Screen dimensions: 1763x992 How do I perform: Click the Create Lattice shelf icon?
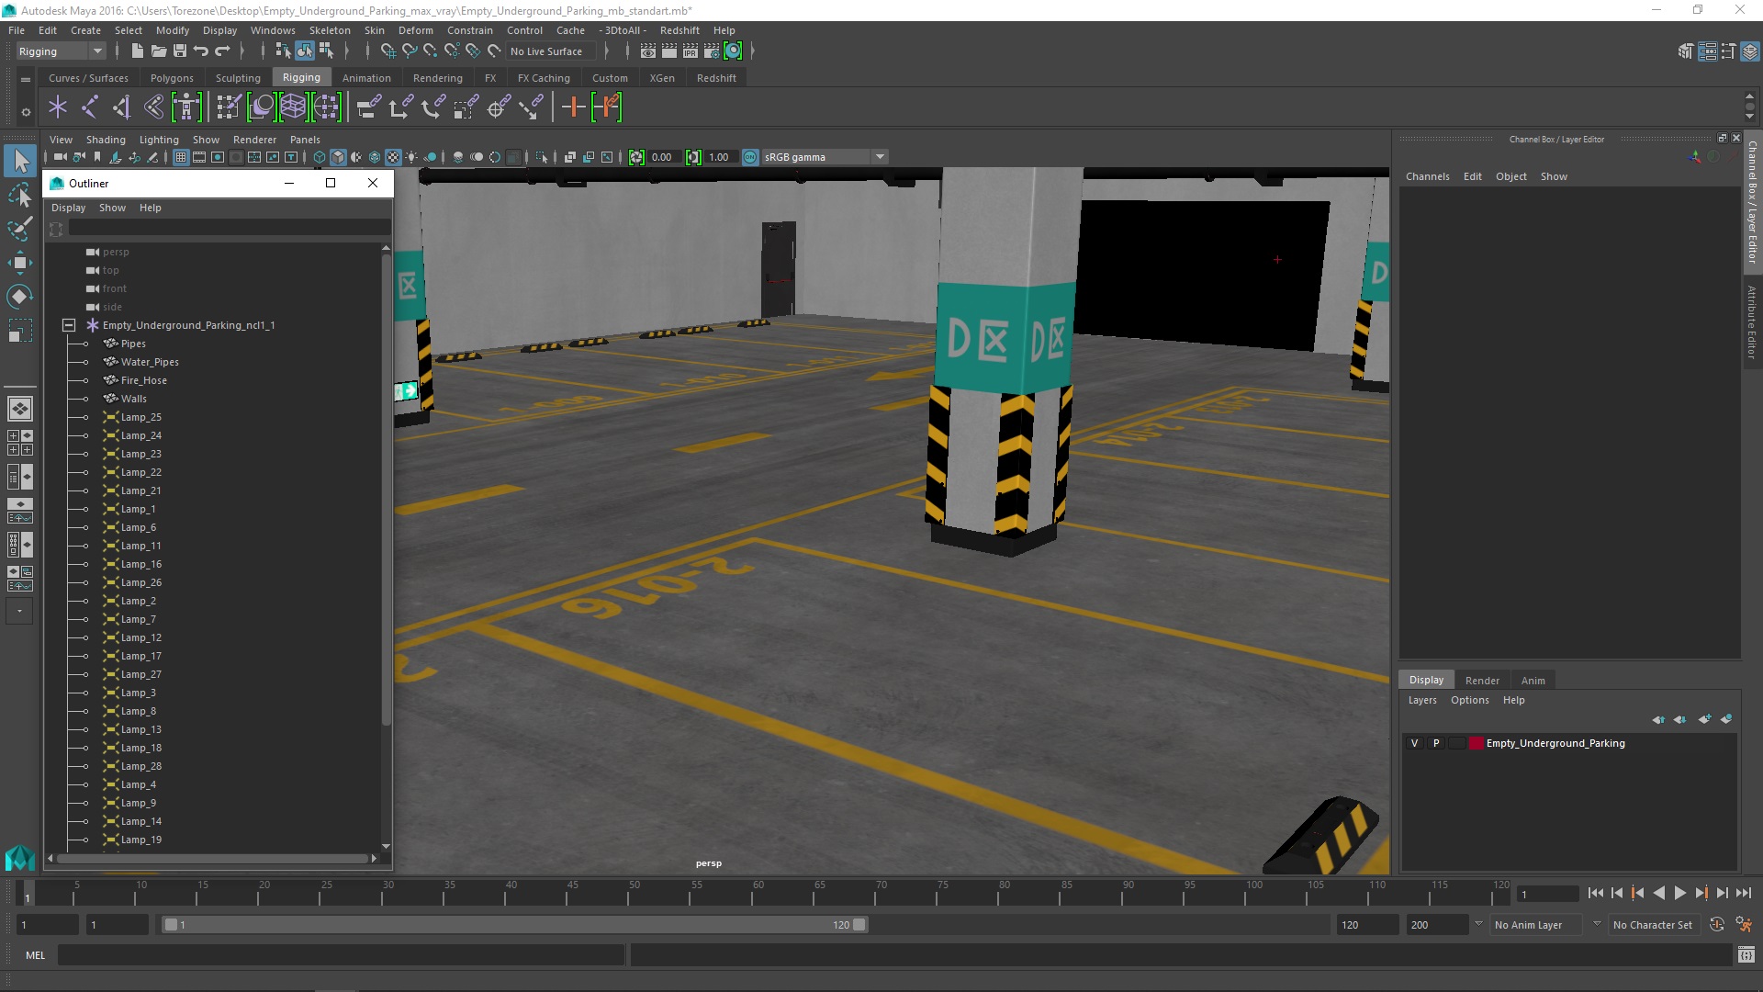pos(293,107)
